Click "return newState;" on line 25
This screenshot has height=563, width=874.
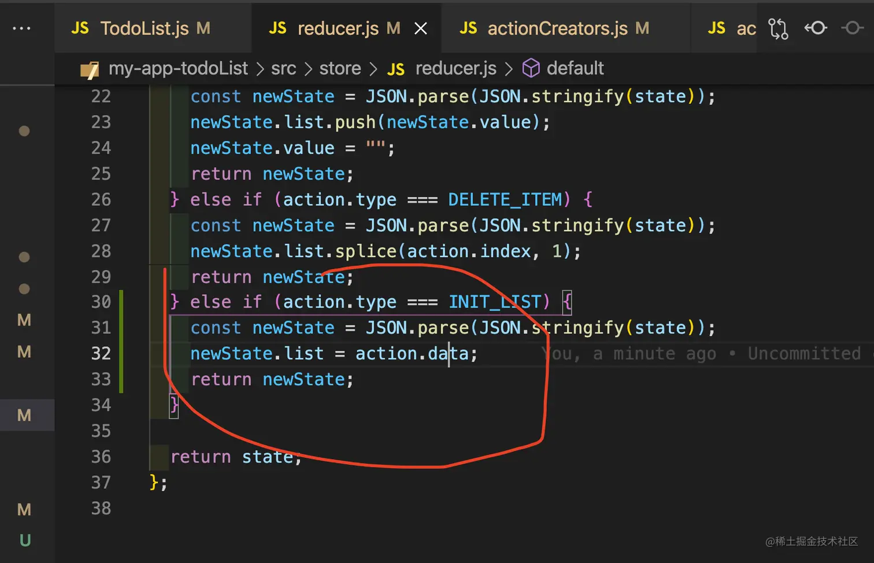[272, 173]
